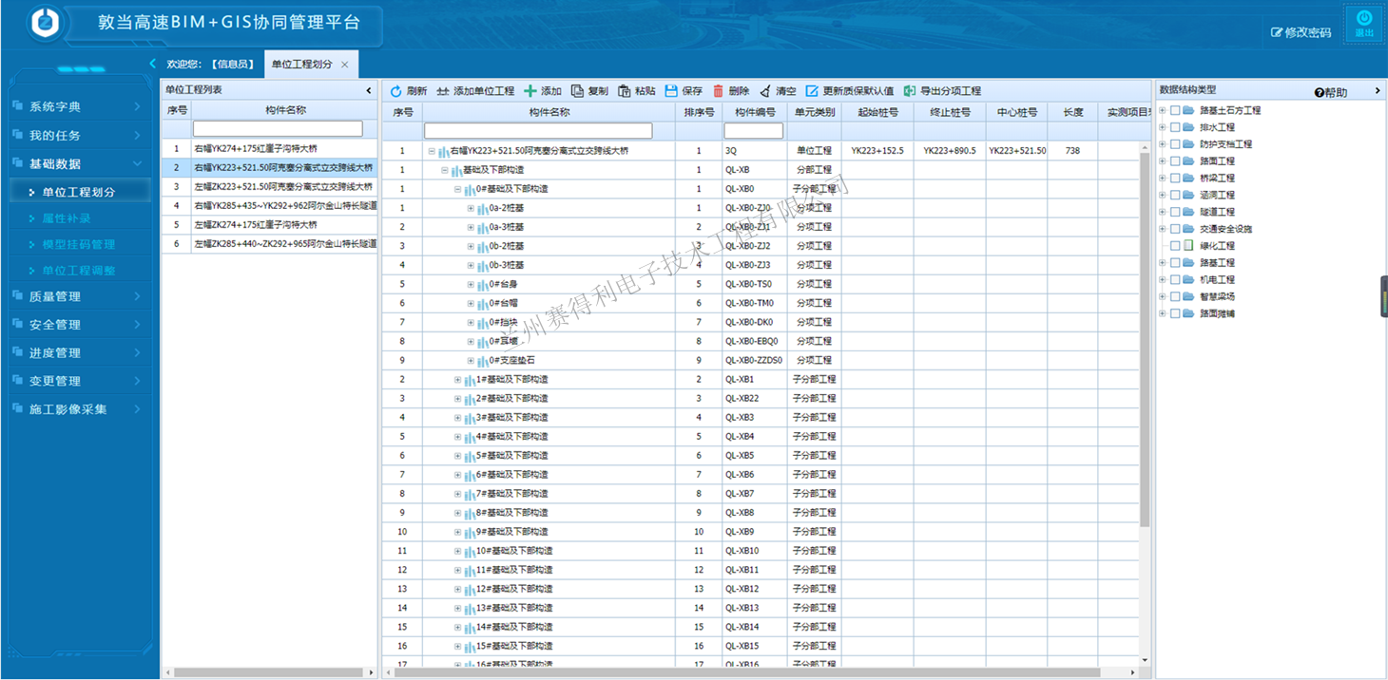The height and width of the screenshot is (680, 1388).
Task: Click the 修改密码 link
Action: coord(1301,32)
